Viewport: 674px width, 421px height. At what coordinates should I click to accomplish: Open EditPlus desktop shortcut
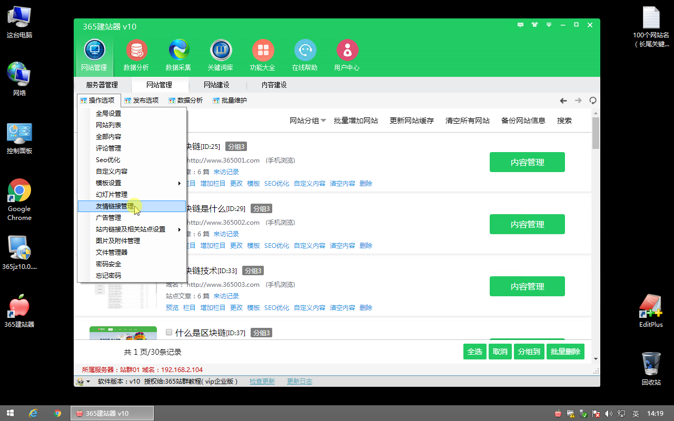click(651, 310)
